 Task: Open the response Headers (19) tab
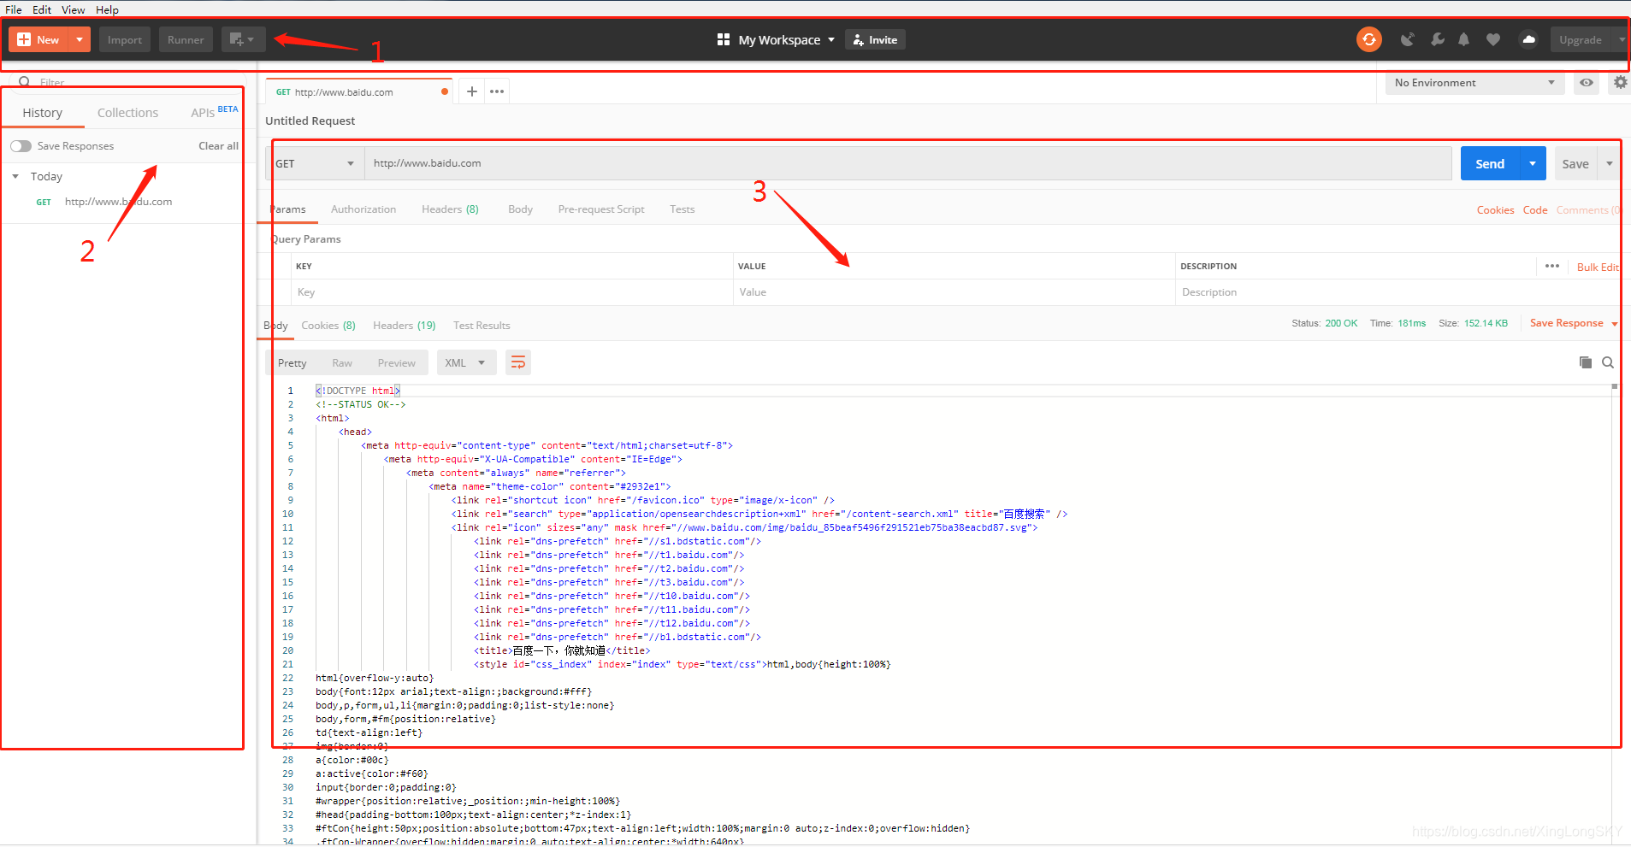pyautogui.click(x=405, y=326)
